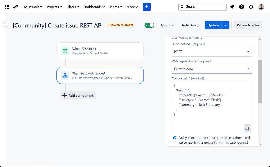Image resolution: width=270 pixels, height=167 pixels.
Task: Open the Your work menu
Action: (33, 7)
